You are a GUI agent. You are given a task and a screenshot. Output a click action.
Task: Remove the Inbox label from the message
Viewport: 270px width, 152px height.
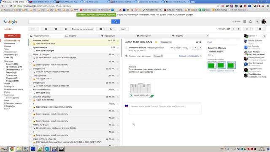pos(170,42)
